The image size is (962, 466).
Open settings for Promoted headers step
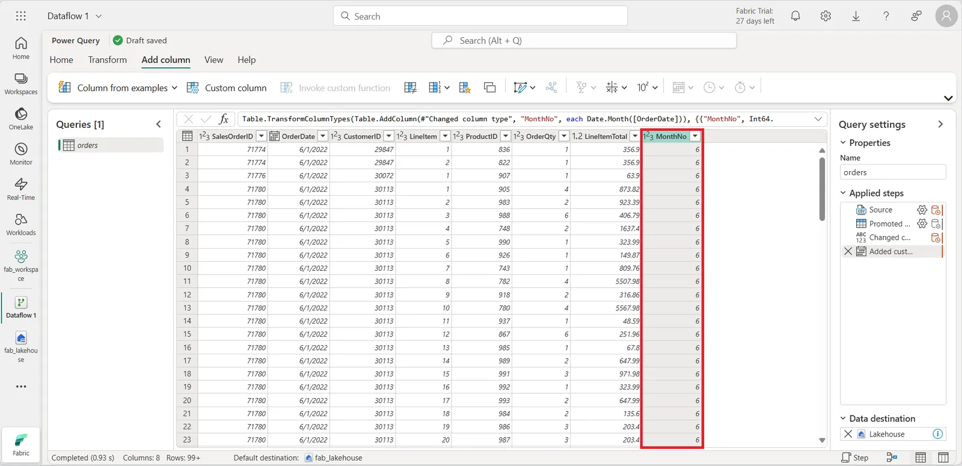922,223
